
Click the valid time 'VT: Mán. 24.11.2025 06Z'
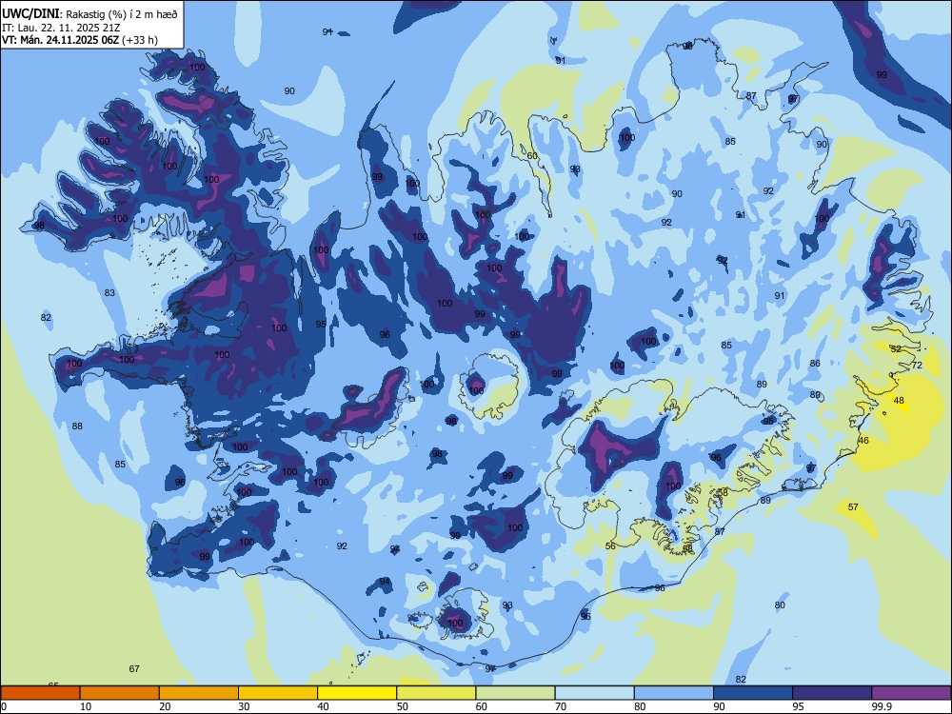(61, 40)
